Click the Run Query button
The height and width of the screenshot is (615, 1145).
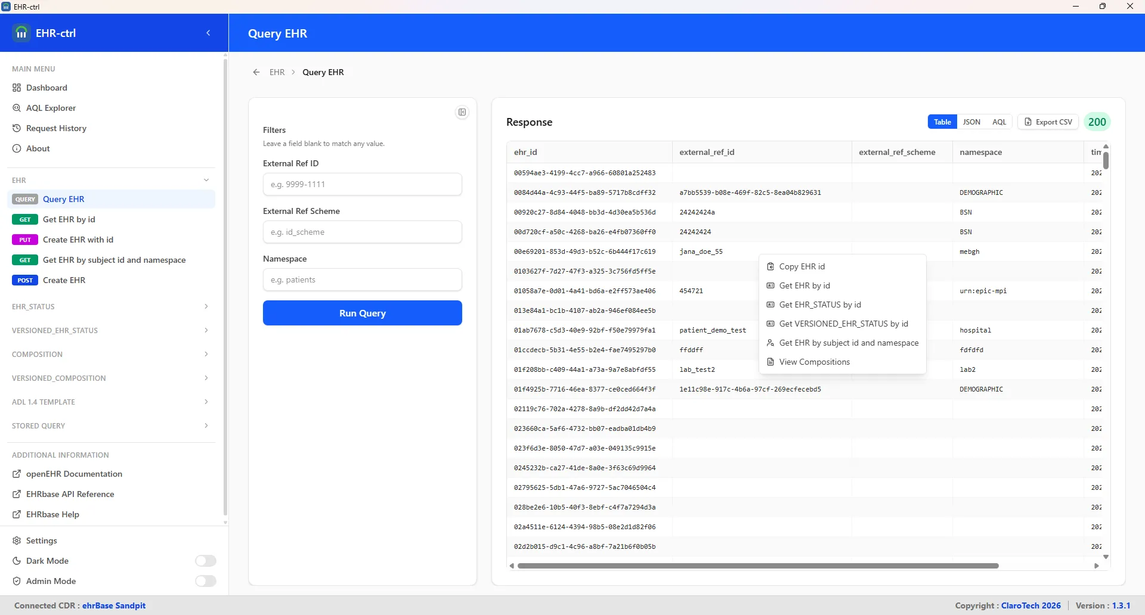coord(363,313)
